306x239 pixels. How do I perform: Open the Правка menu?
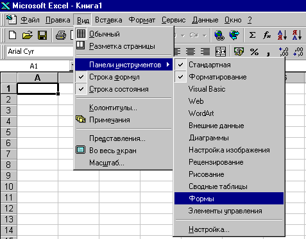[58, 20]
